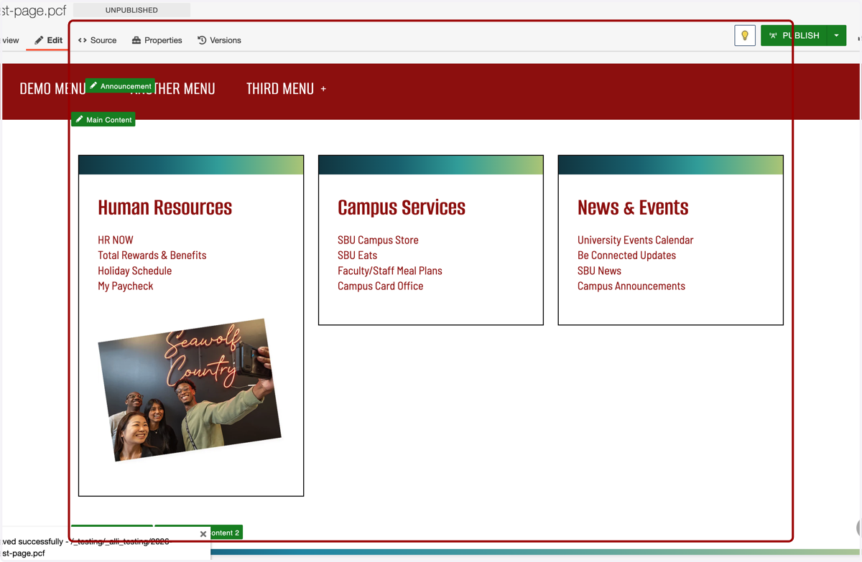Click the Campus Services heading
Image resolution: width=862 pixels, height=562 pixels.
pyautogui.click(x=402, y=207)
